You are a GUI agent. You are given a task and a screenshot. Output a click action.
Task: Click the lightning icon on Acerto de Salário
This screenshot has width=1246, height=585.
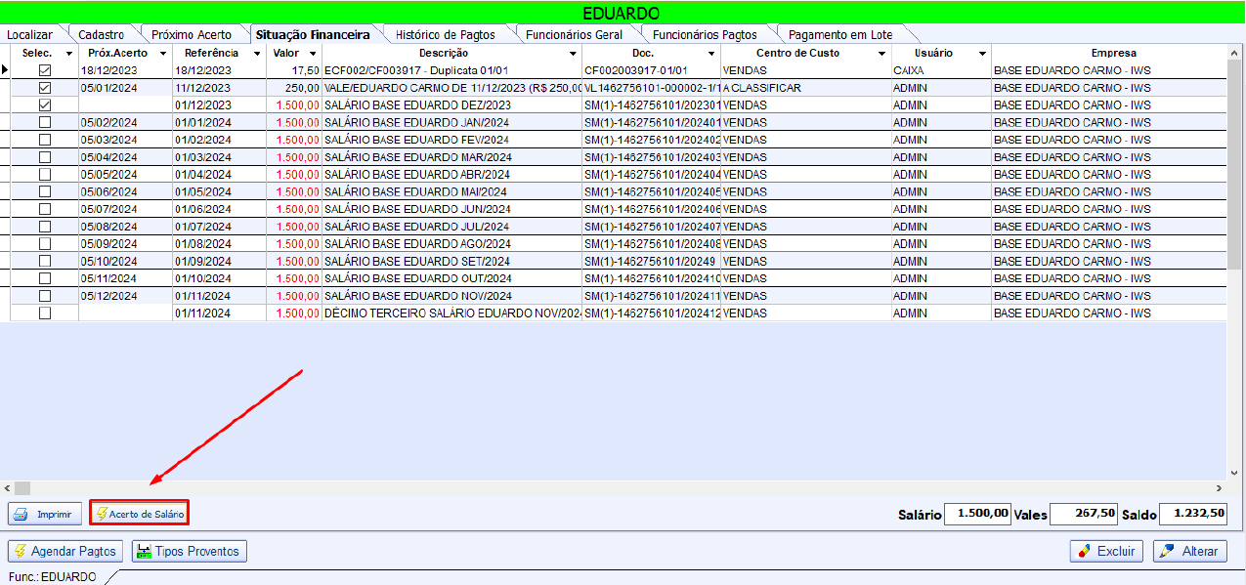pos(101,514)
